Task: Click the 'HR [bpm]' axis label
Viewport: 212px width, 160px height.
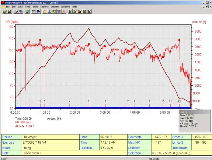Action: tap(12, 22)
